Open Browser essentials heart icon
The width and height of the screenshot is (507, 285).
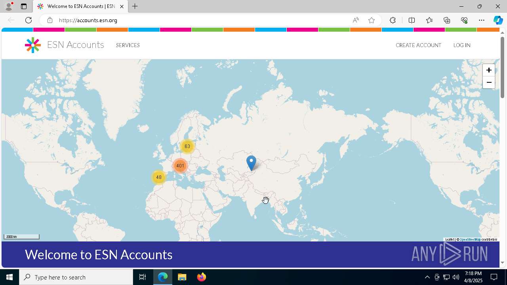coord(464,20)
